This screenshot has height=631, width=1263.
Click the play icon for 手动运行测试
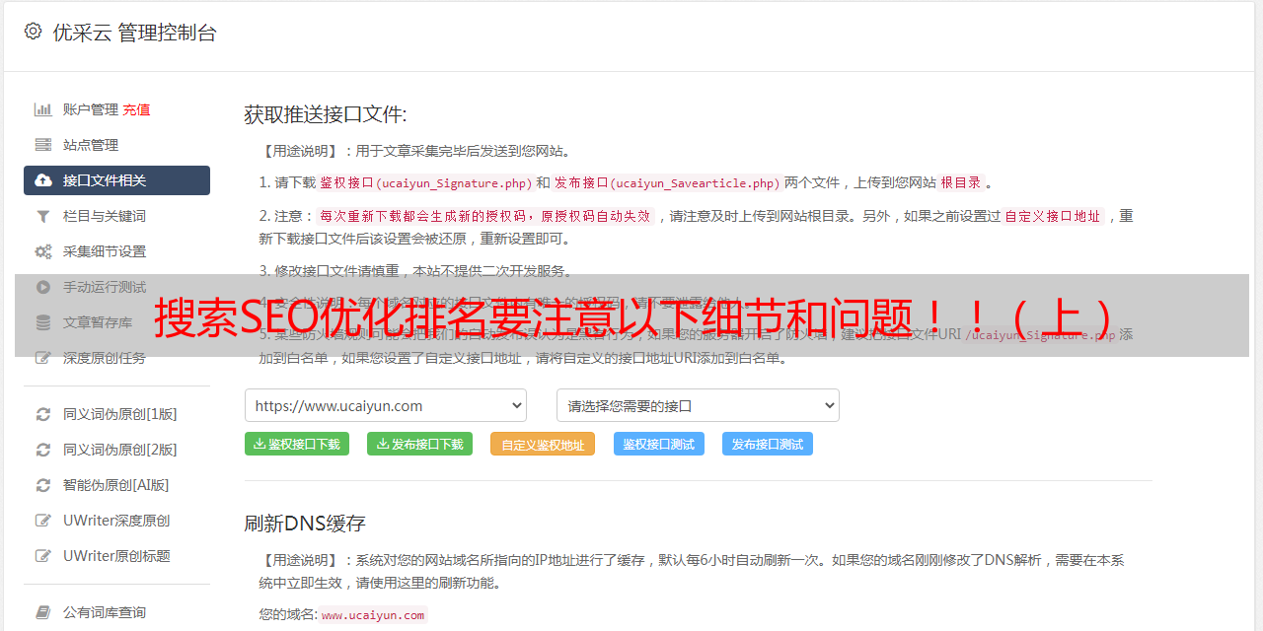43,287
